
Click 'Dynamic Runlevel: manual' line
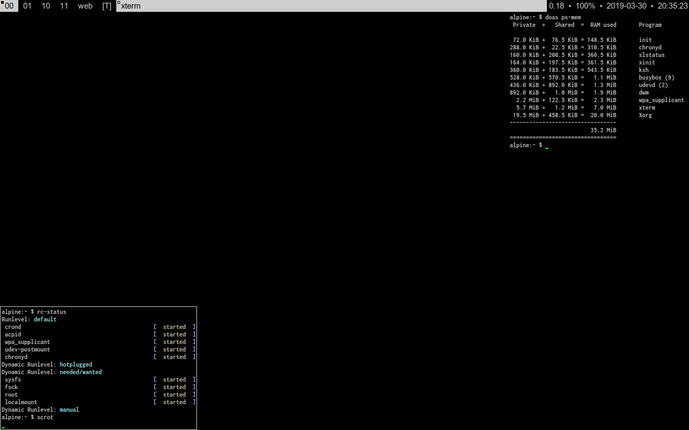pos(40,410)
